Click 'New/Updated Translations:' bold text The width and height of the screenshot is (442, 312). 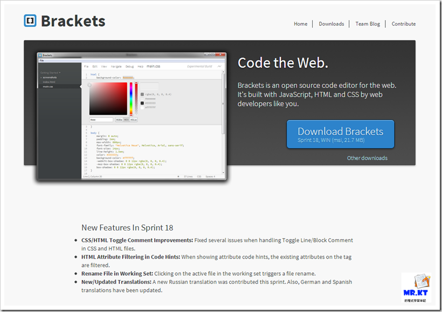pos(116,282)
